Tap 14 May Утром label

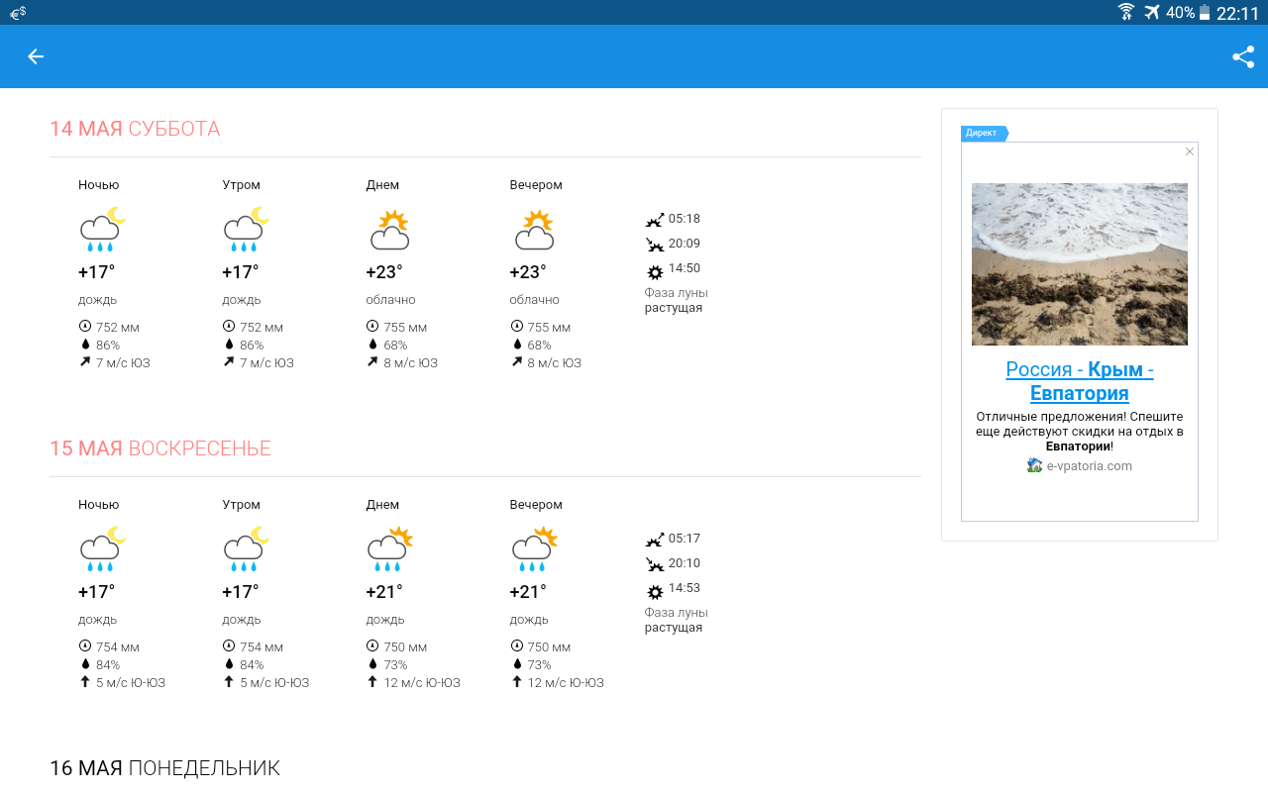point(242,185)
